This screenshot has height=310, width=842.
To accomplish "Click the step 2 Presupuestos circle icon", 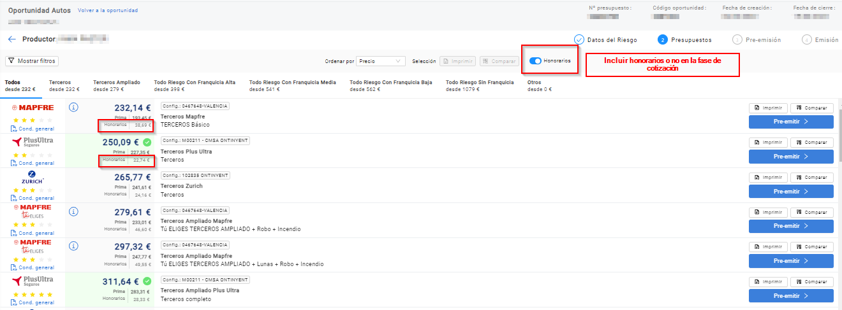I will pos(663,39).
